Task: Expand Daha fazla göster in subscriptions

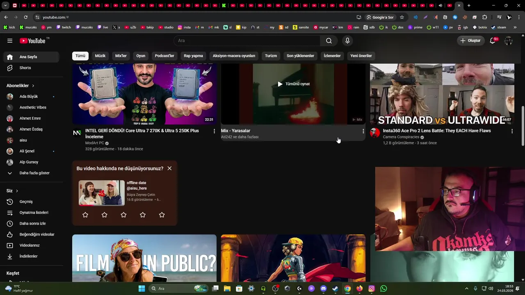Action: coord(32,173)
